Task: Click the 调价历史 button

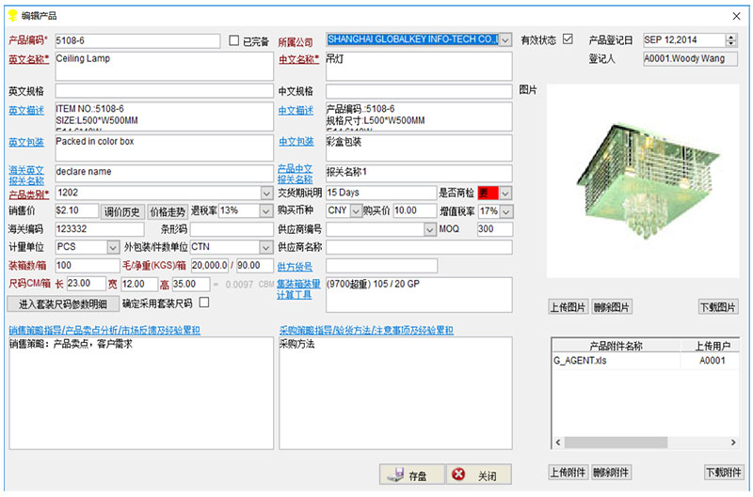Action: [122, 211]
